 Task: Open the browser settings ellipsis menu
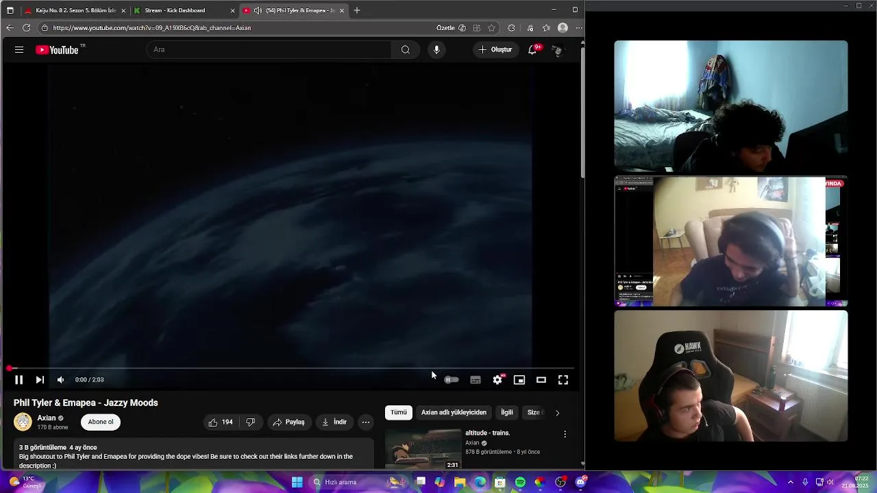click(578, 28)
